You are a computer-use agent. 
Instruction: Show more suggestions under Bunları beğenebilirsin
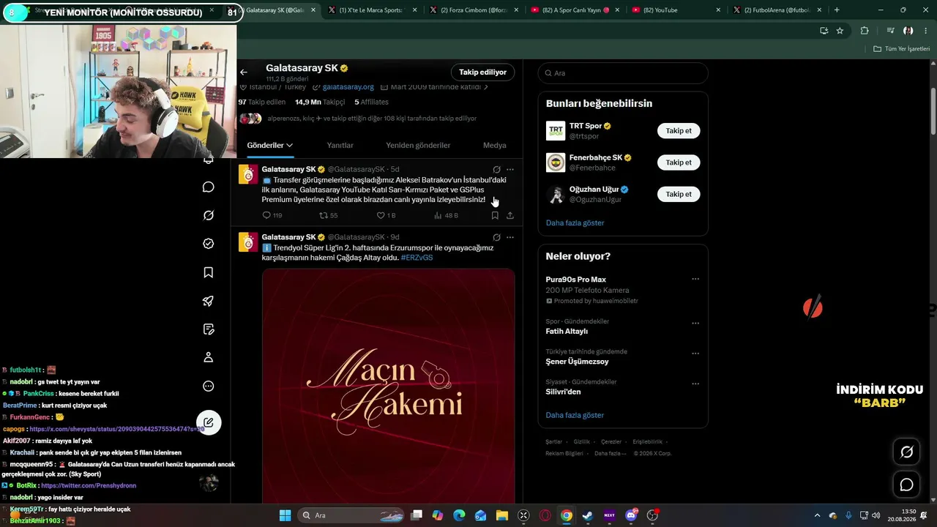tap(575, 223)
